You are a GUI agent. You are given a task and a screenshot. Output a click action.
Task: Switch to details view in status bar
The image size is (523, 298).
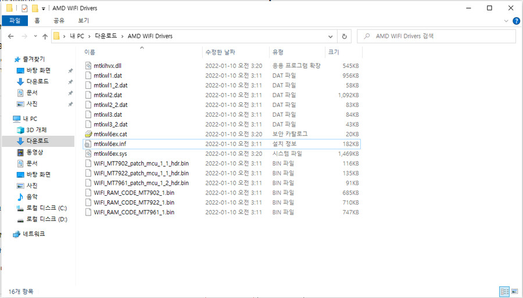(x=504, y=292)
